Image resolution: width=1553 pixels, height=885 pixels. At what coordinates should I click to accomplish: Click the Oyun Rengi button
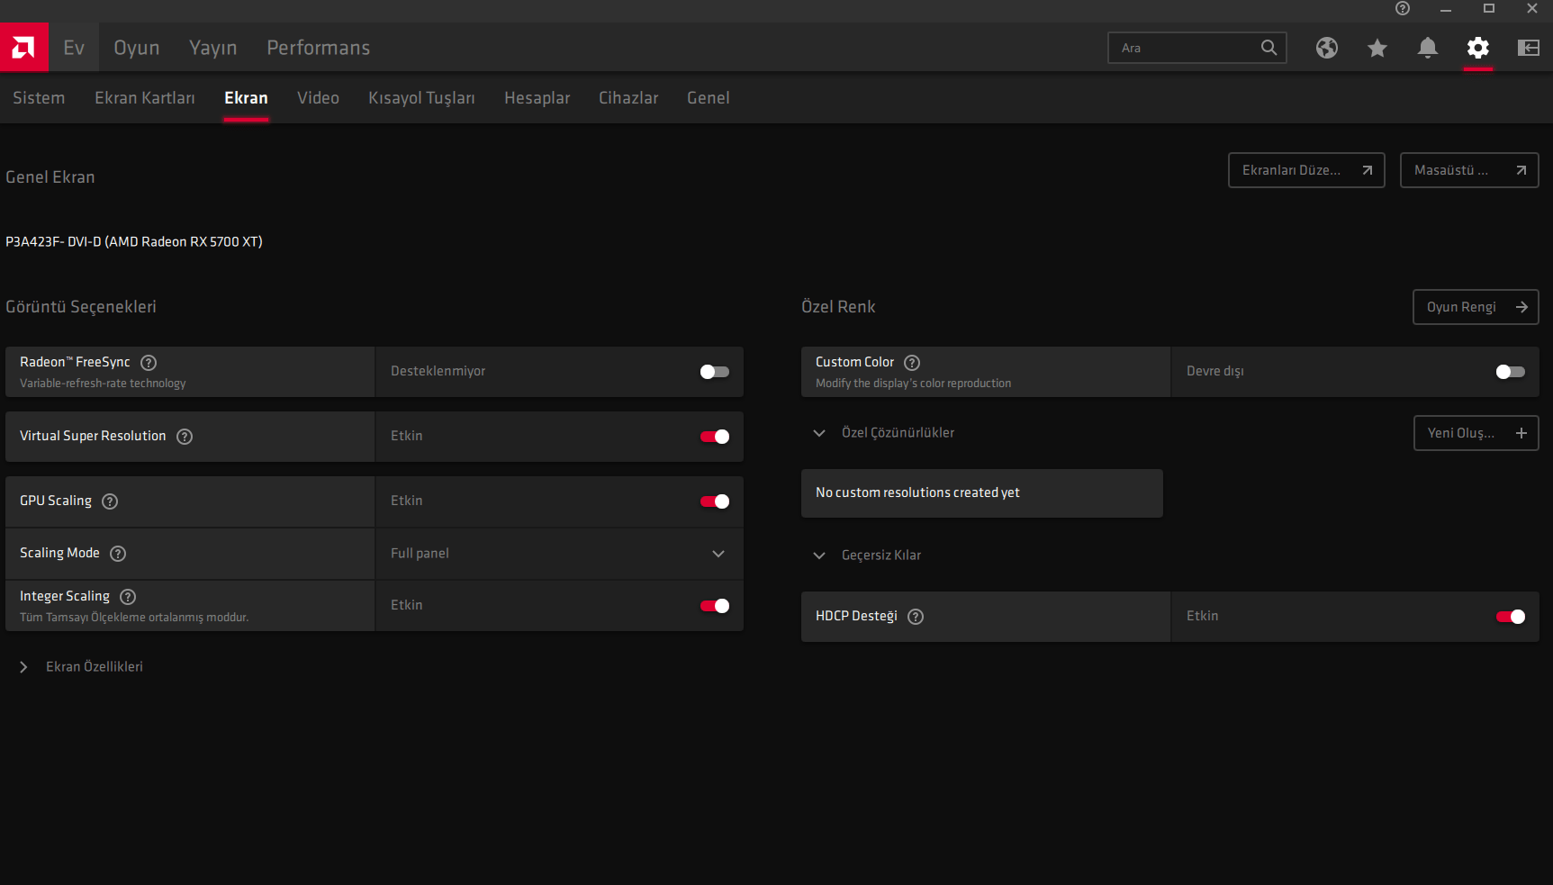[x=1475, y=307]
